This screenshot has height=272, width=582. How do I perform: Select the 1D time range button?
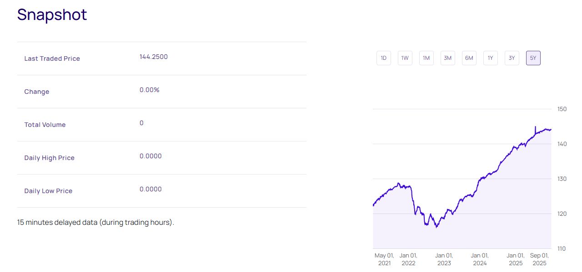click(383, 58)
